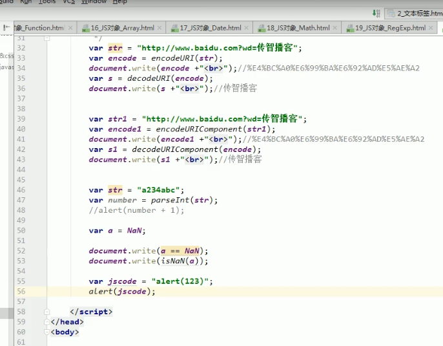Collapse the body fold marker at line 60

pyautogui.click(x=47, y=332)
